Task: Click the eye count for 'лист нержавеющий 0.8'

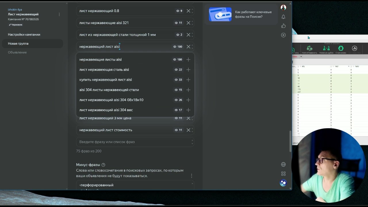Action: [179, 11]
